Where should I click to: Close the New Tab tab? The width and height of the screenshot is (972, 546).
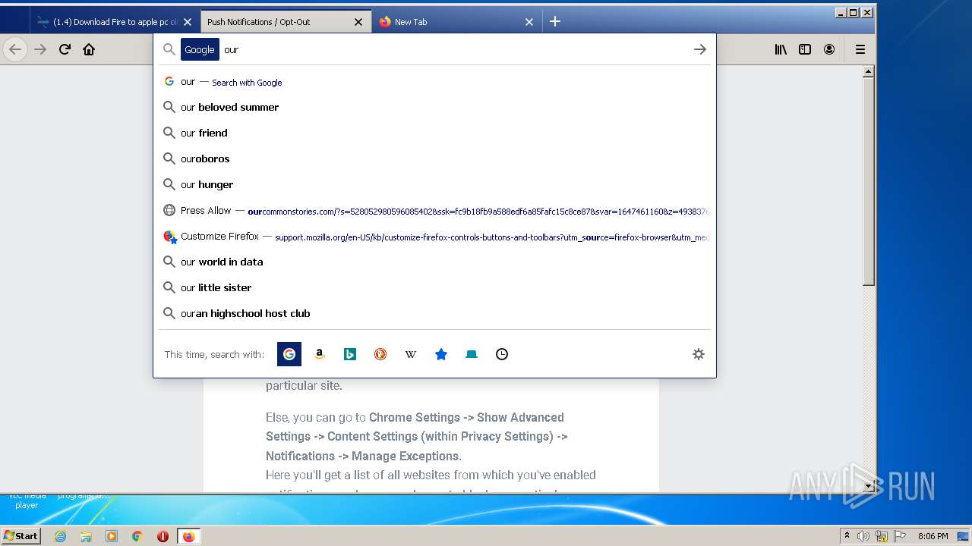pos(529,22)
